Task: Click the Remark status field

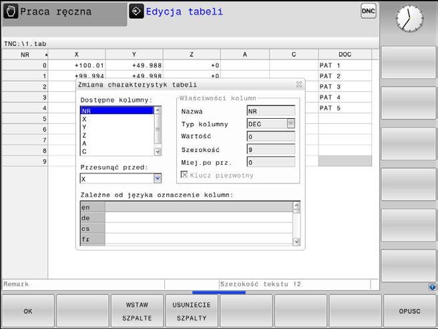Action: [83, 284]
